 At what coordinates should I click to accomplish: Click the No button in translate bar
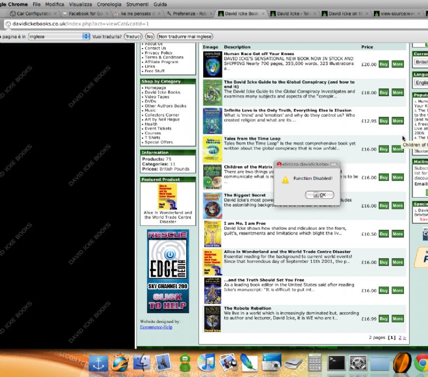click(150, 36)
